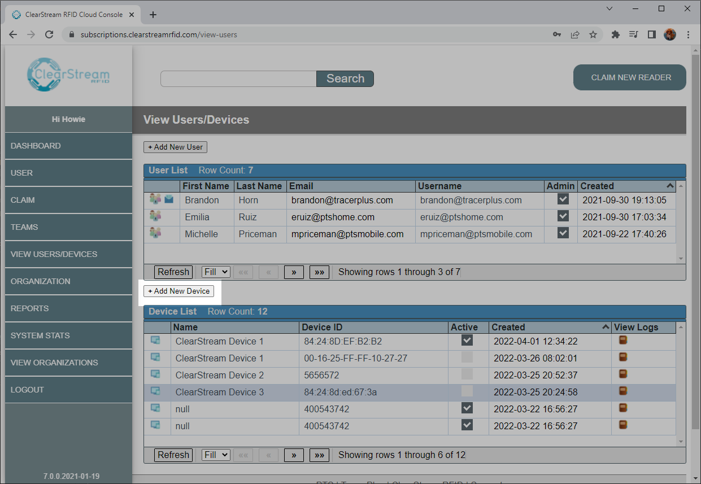Viewport: 701px width, 484px height.
Task: Open view logs for device 00-16-25-FF-FF-10-27-27
Action: 623,357
